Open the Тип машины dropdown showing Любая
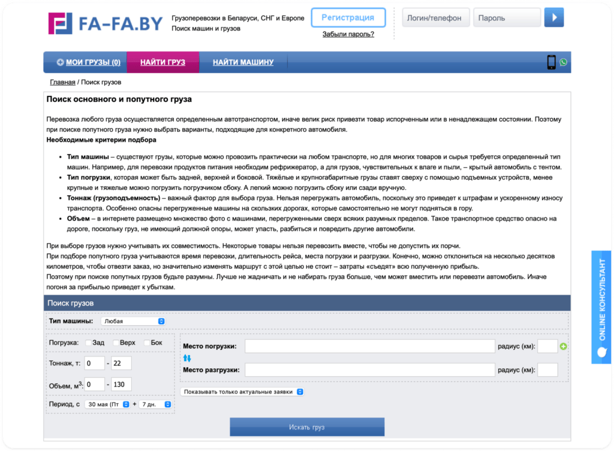 coord(133,321)
